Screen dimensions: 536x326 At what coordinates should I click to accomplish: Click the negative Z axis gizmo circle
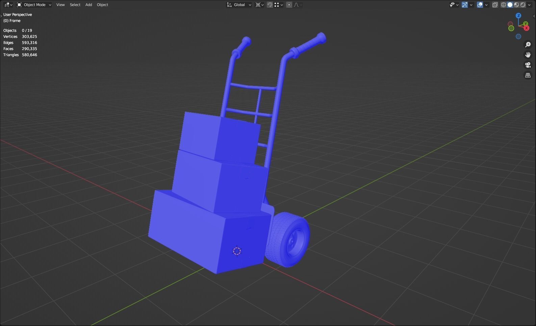518,37
